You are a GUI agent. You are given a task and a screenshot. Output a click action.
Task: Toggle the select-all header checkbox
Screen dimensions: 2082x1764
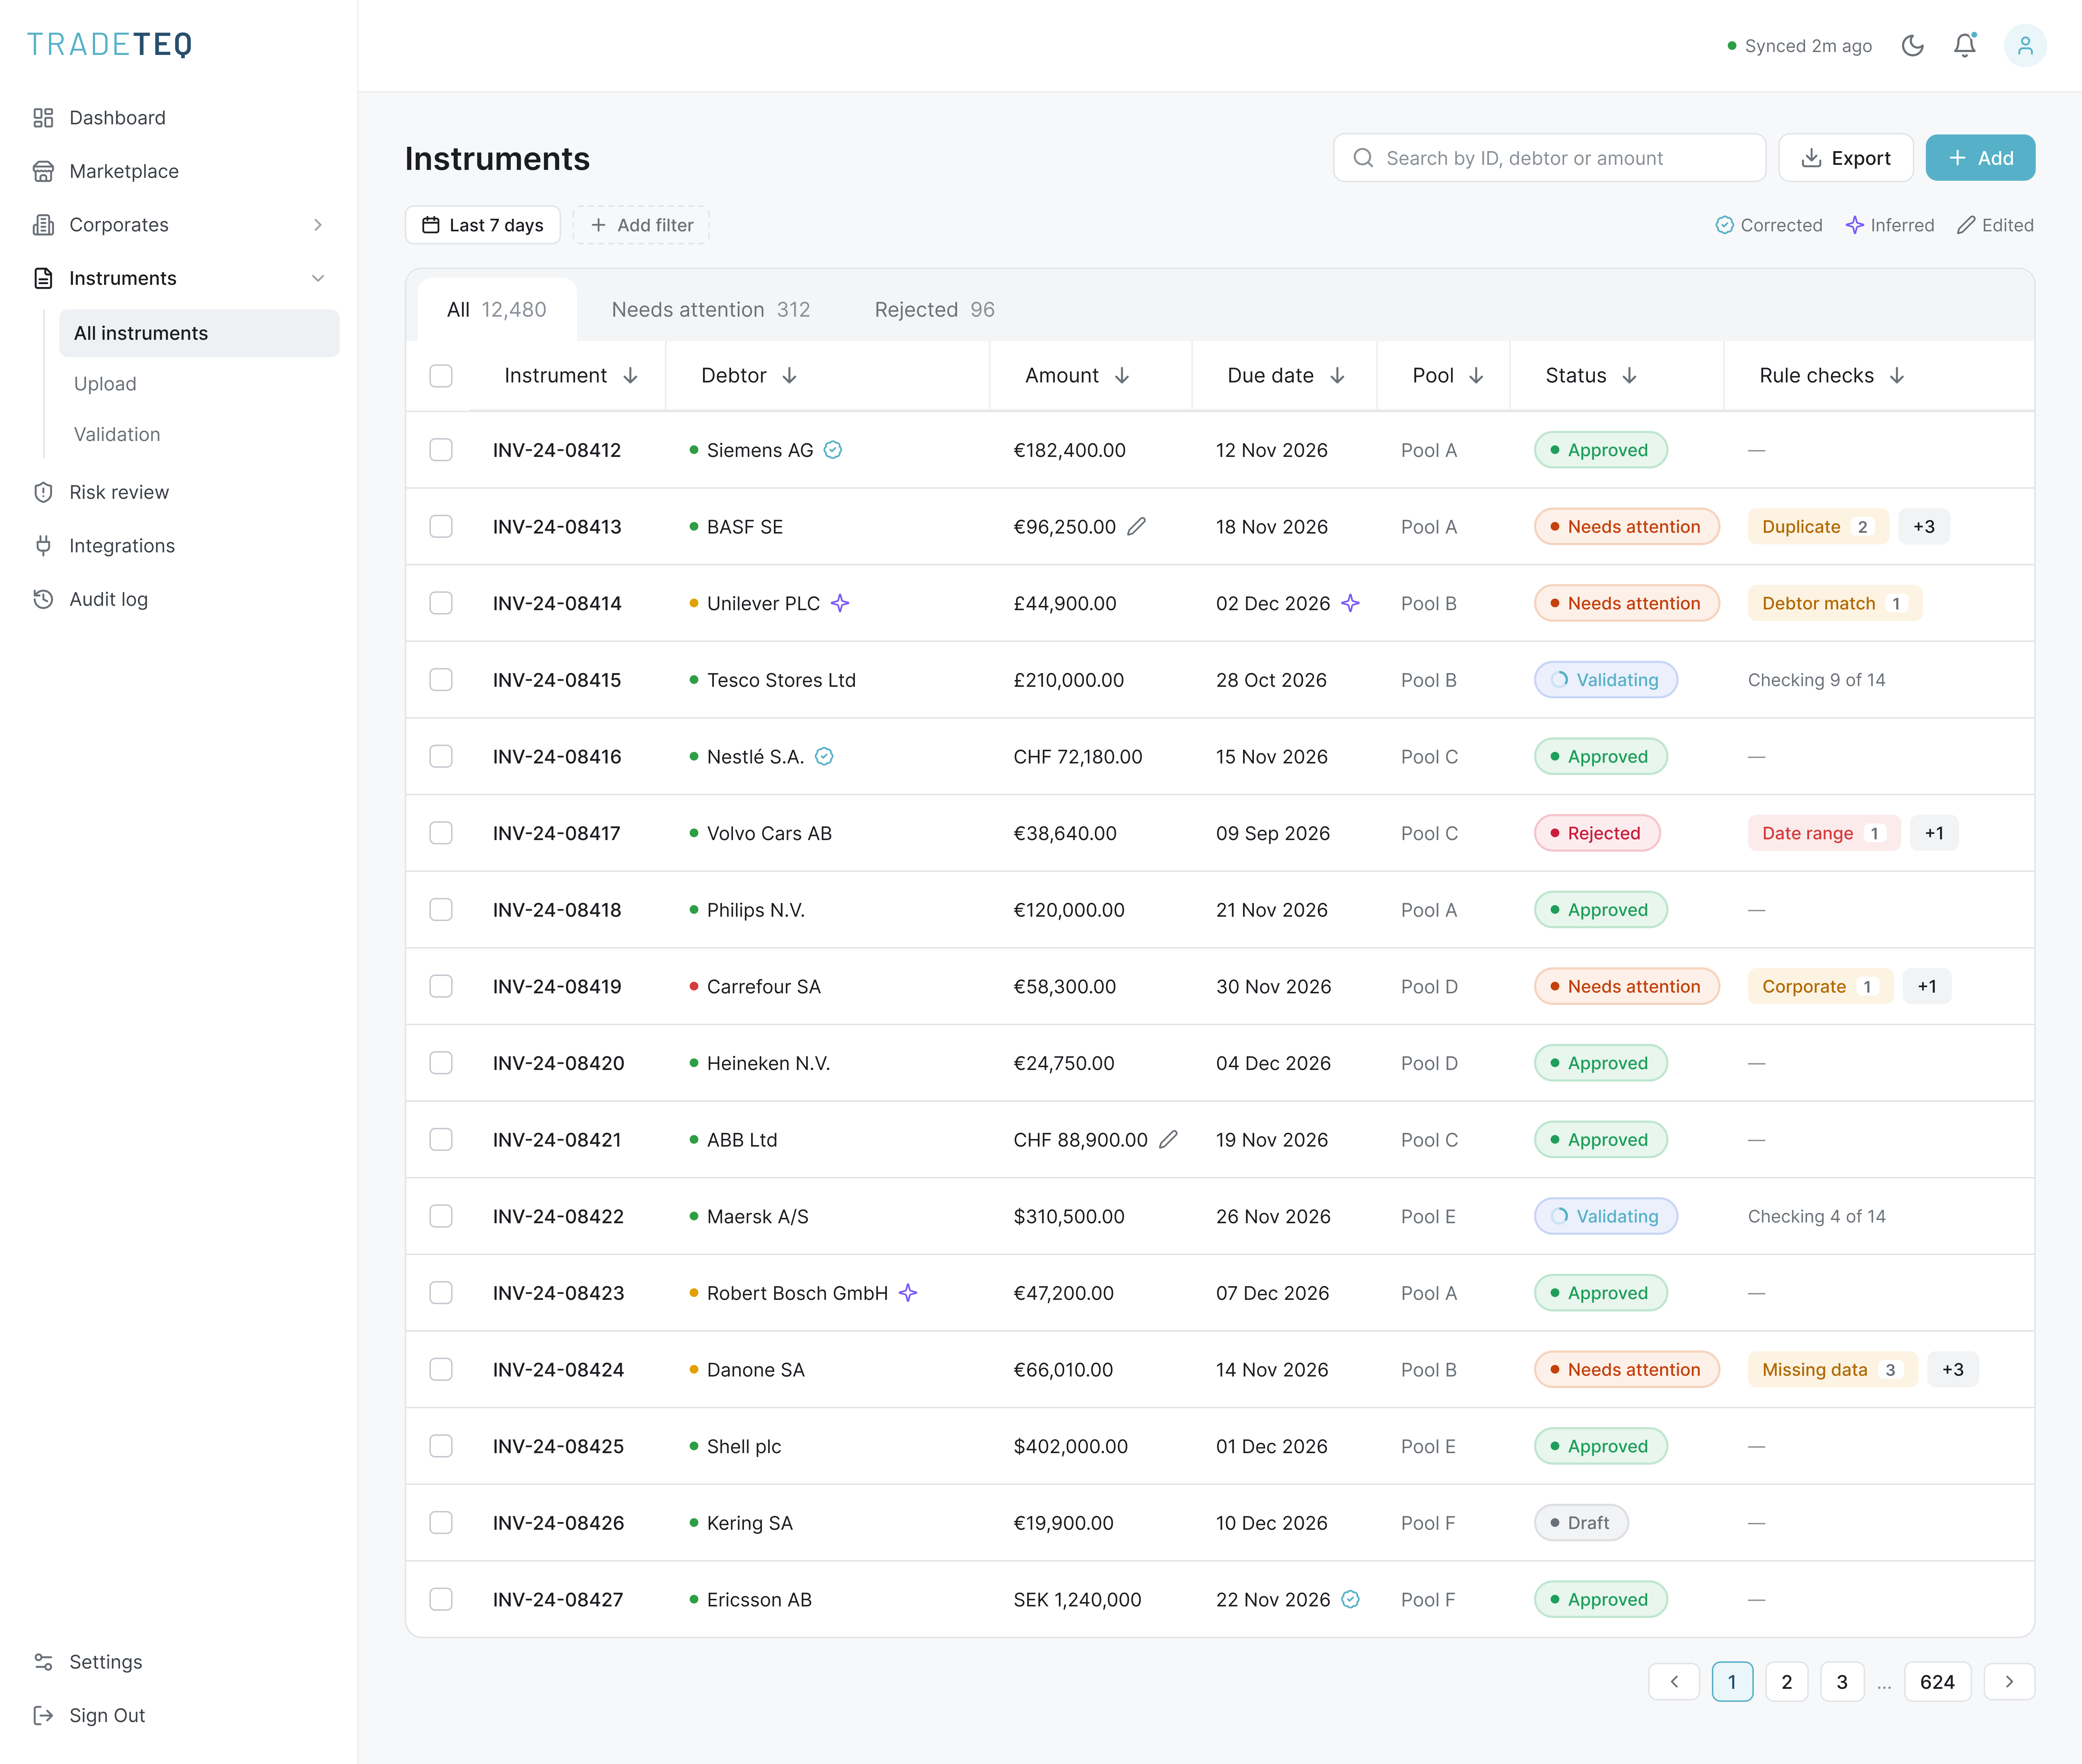pos(441,376)
